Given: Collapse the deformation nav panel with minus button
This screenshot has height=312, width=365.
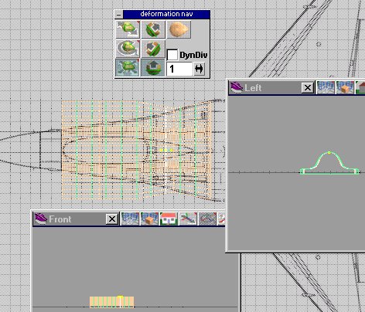Looking at the screenshot, I should coord(118,15).
